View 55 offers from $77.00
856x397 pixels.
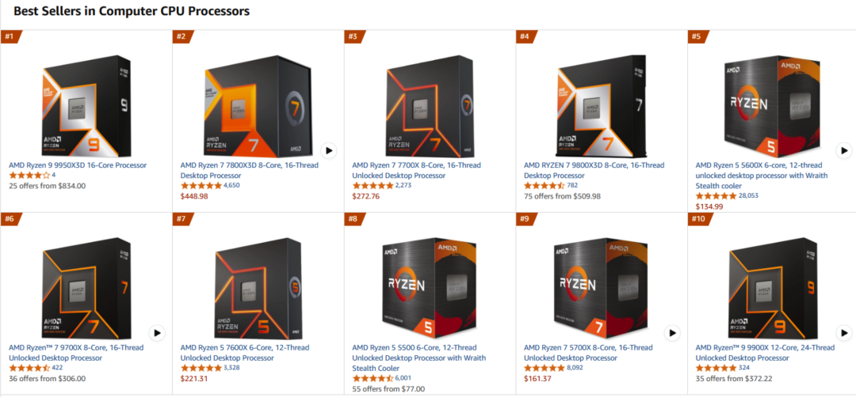388,389
